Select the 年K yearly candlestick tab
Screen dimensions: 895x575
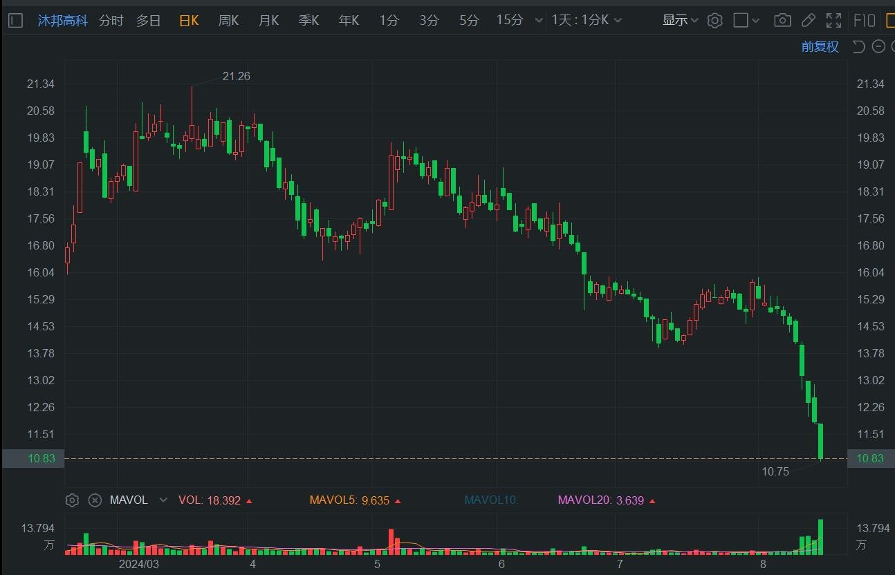click(349, 21)
